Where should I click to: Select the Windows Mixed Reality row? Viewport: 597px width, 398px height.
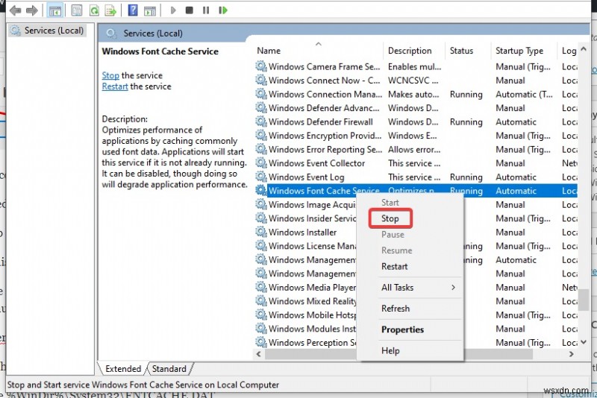coord(306,301)
